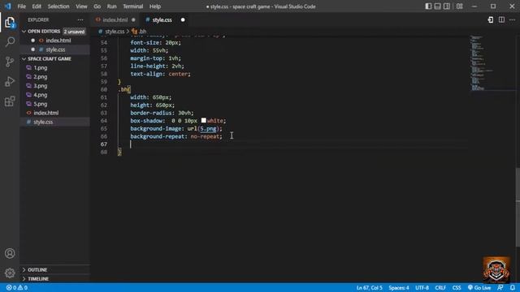520x292 pixels.
Task: Open Explorer Views and More Actions ellipsis
Action: 80,19
